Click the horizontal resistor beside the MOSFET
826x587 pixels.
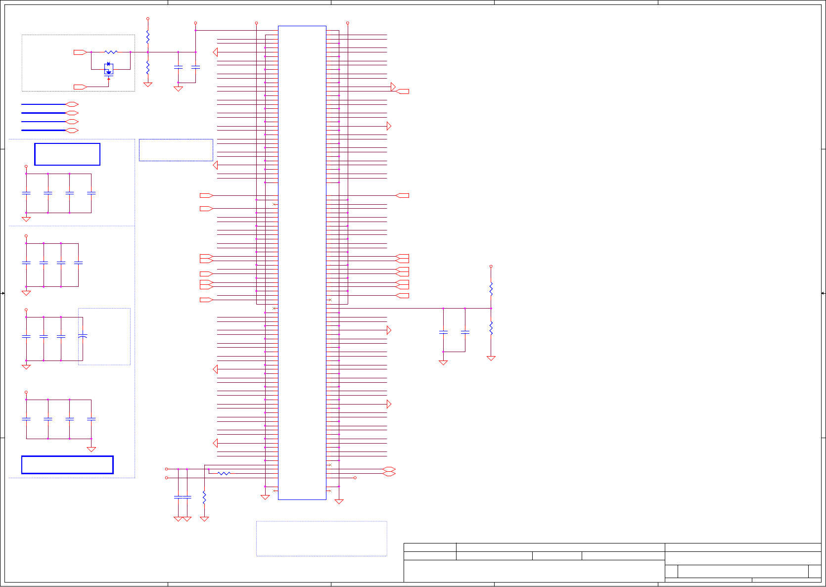point(111,52)
